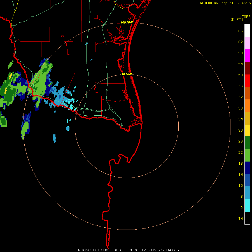Click the dark orange swatch at 42-46
The height and width of the screenshot is (252, 252).
coord(247,93)
